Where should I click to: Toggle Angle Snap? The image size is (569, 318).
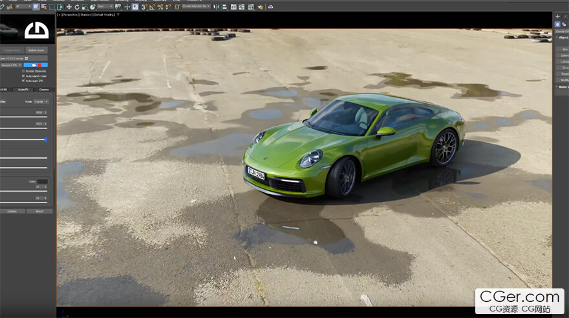coord(152,7)
